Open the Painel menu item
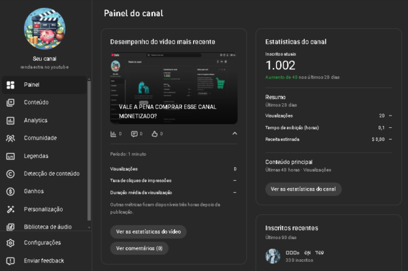 [44, 85]
